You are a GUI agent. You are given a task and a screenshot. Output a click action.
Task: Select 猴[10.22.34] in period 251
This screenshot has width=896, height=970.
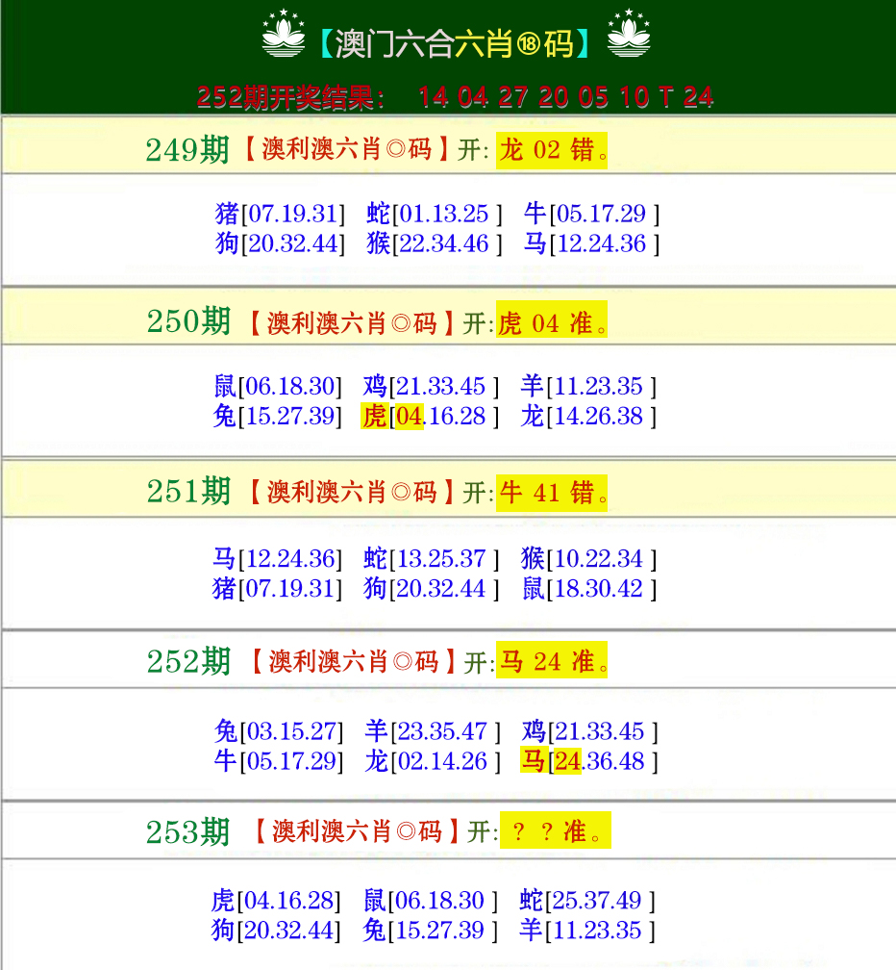588,558
